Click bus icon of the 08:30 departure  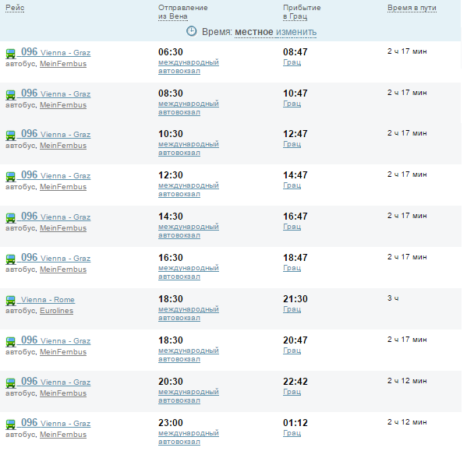pos(11,95)
